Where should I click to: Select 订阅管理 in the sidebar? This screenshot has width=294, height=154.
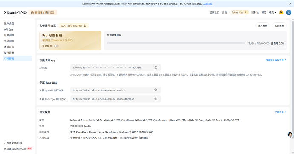tap(17, 59)
